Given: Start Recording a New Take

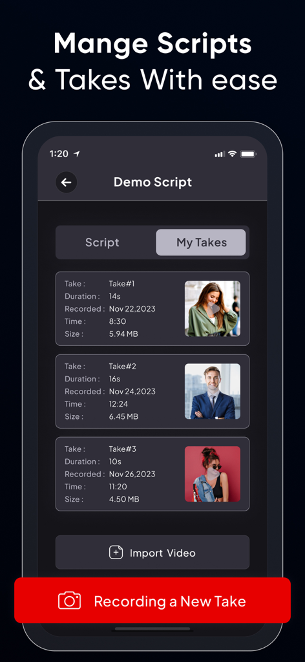Looking at the screenshot, I should point(152,601).
